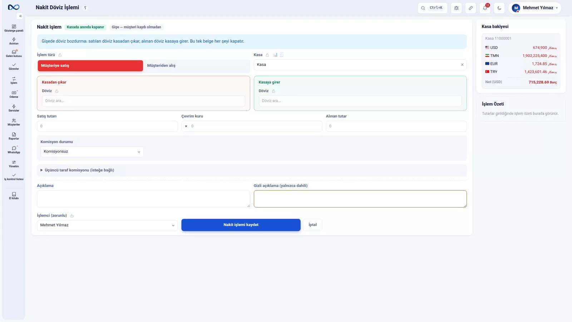Click the infinity logo in the sidebar
The height and width of the screenshot is (322, 572).
(14, 7)
